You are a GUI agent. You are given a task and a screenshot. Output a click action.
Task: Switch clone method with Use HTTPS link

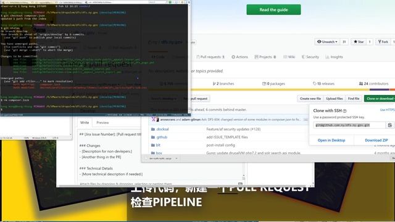pos(387,110)
